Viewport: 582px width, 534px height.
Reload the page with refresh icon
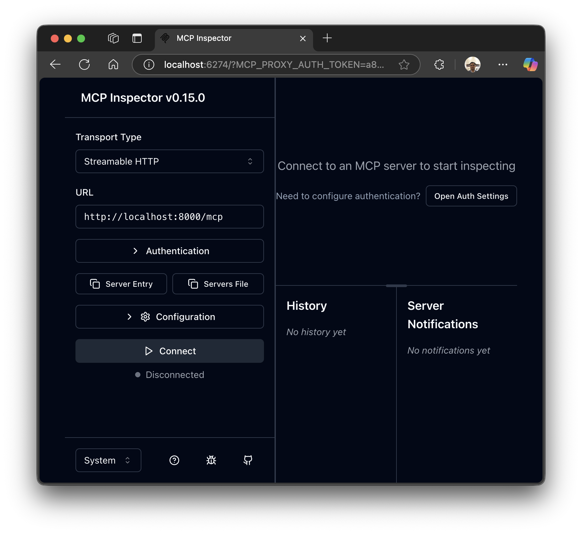(84, 65)
